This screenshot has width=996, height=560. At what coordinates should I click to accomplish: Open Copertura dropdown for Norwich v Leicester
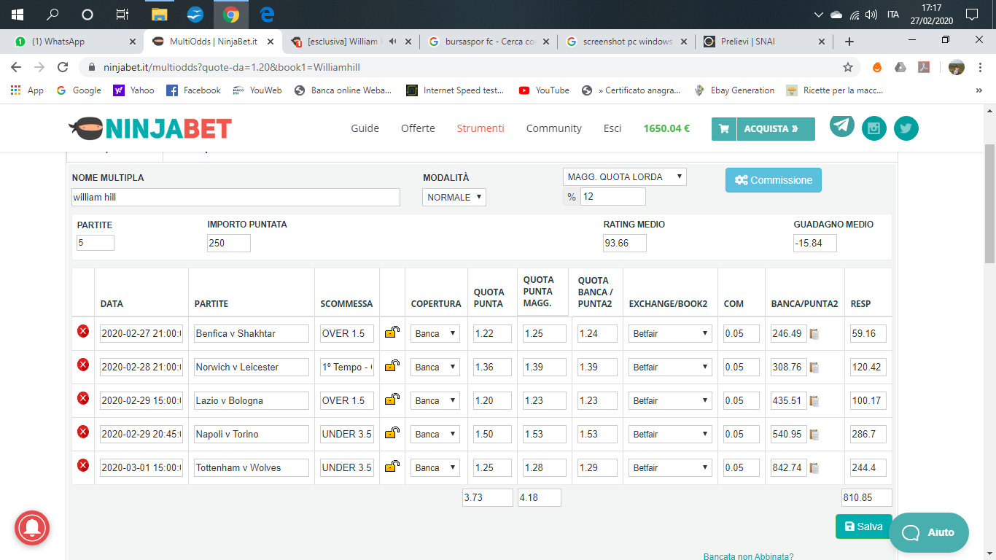click(x=435, y=367)
